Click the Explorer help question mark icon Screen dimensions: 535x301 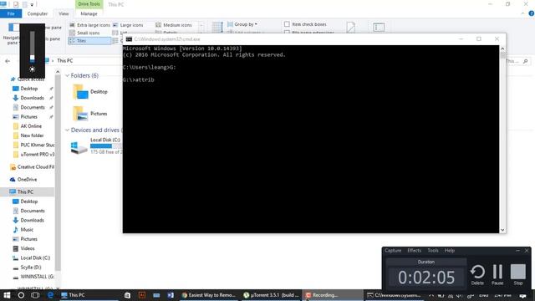(532, 13)
